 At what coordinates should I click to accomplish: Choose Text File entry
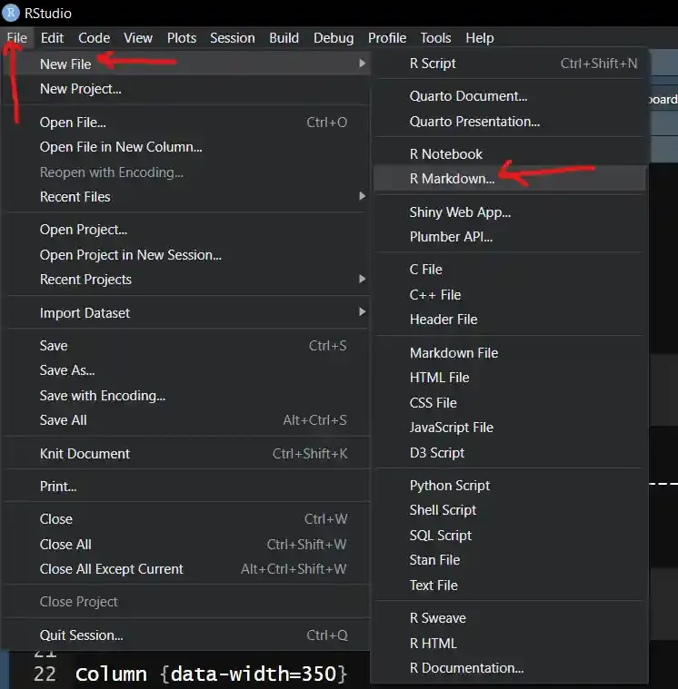click(511, 586)
